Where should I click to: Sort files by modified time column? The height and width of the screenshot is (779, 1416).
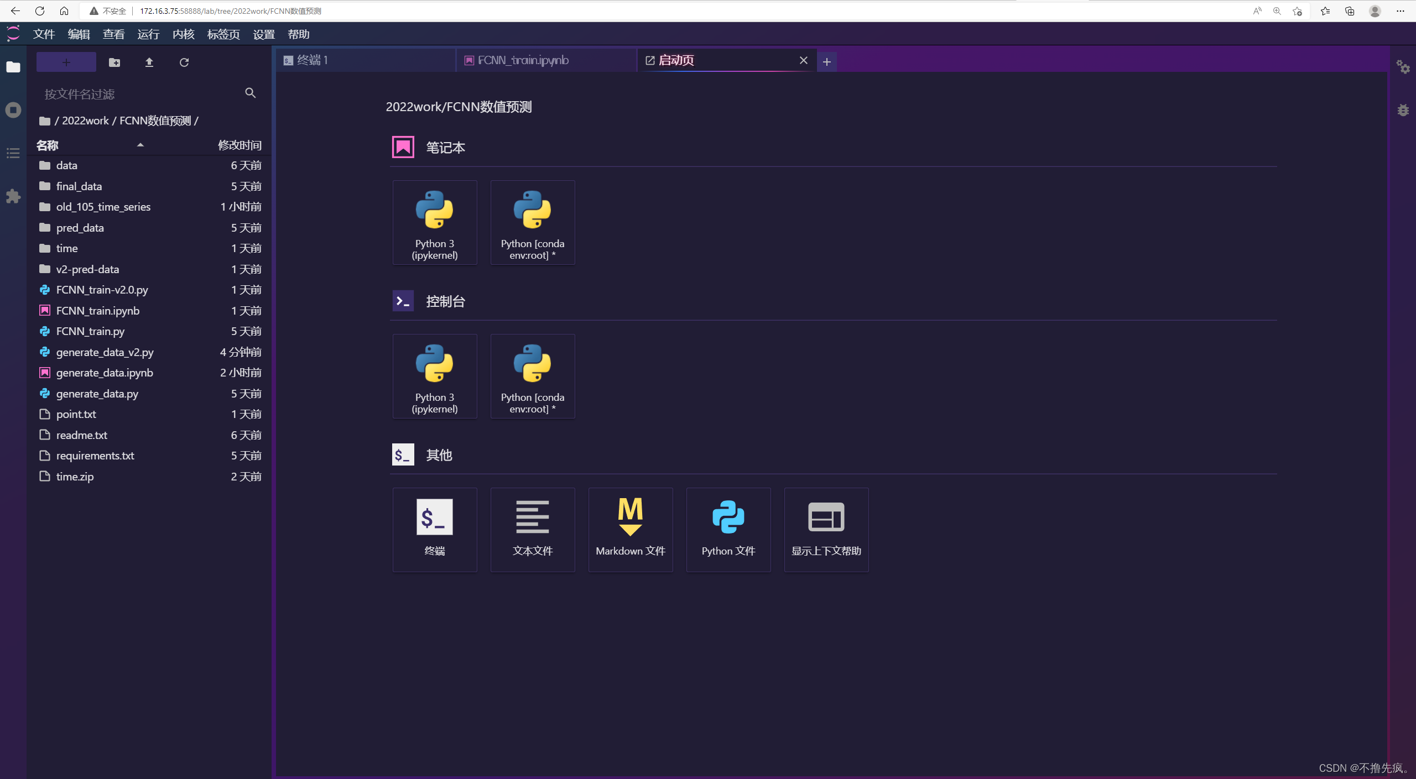(239, 145)
